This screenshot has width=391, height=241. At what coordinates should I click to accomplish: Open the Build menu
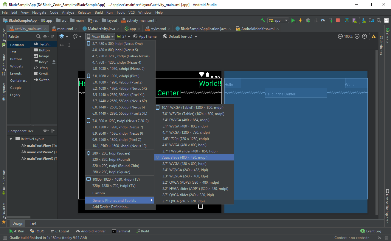pyautogui.click(x=99, y=12)
